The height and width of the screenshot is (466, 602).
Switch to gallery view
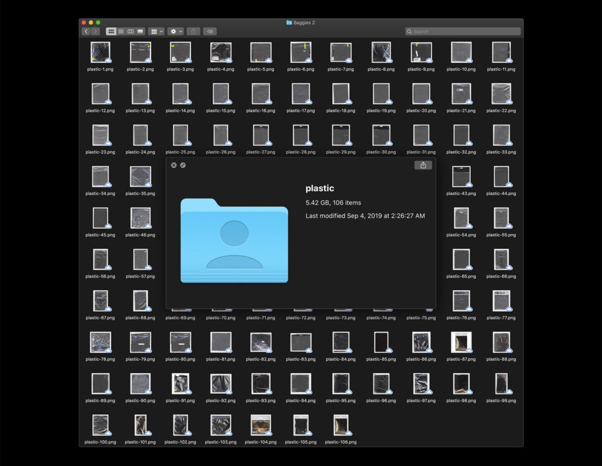(x=141, y=31)
